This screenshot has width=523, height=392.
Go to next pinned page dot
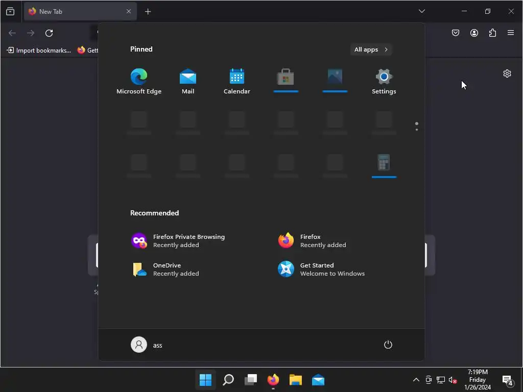pyautogui.click(x=417, y=129)
